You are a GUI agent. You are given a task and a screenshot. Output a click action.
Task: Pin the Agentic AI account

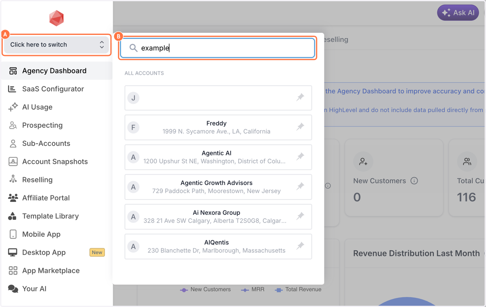click(x=300, y=157)
